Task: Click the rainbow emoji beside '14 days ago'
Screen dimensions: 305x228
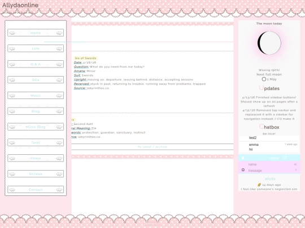Action: 259,185
